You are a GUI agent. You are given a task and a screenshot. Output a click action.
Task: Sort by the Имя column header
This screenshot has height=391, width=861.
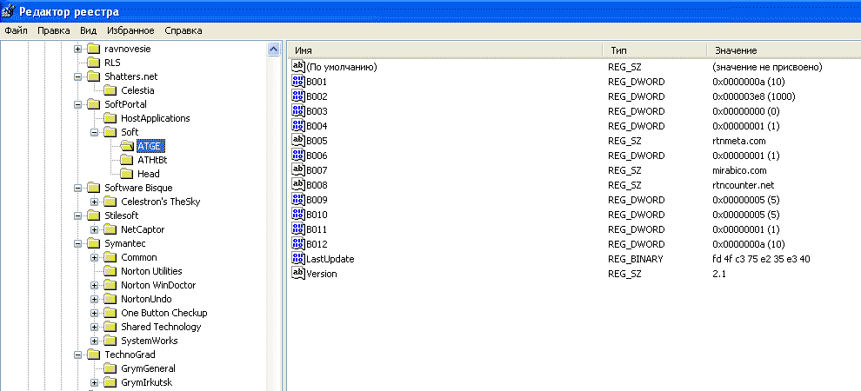pyautogui.click(x=444, y=50)
